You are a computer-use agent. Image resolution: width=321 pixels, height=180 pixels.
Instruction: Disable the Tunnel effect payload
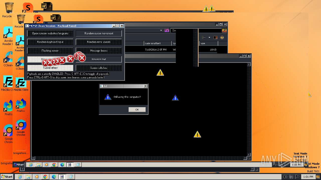pos(50,68)
